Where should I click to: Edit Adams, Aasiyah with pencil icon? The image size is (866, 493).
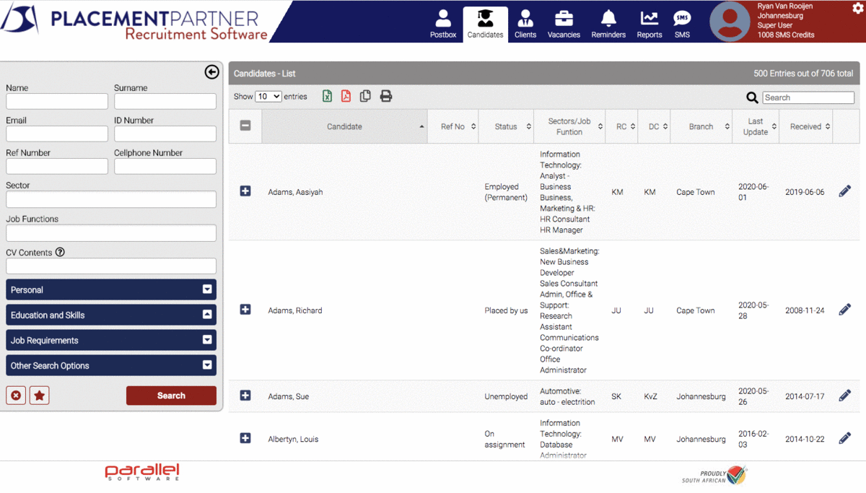click(x=845, y=191)
